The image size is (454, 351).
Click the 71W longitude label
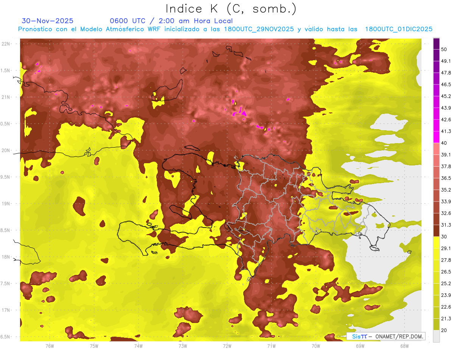pyautogui.click(x=271, y=346)
